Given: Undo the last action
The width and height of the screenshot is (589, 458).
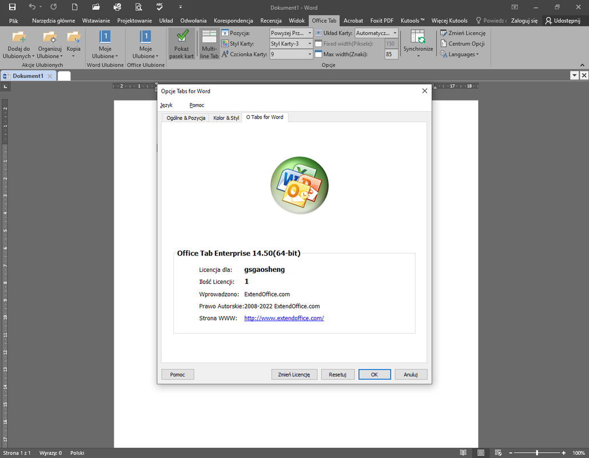Looking at the screenshot, I should tap(32, 7).
